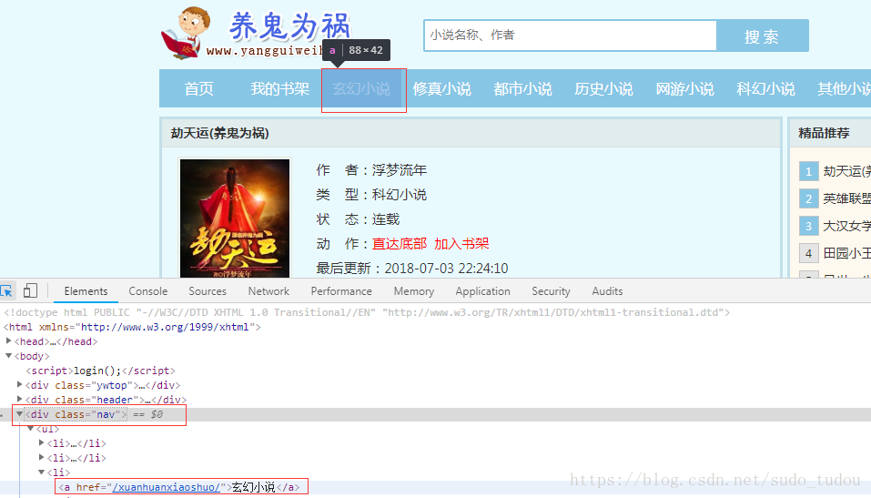
Task: Open the Audits tab
Action: pyautogui.click(x=607, y=291)
